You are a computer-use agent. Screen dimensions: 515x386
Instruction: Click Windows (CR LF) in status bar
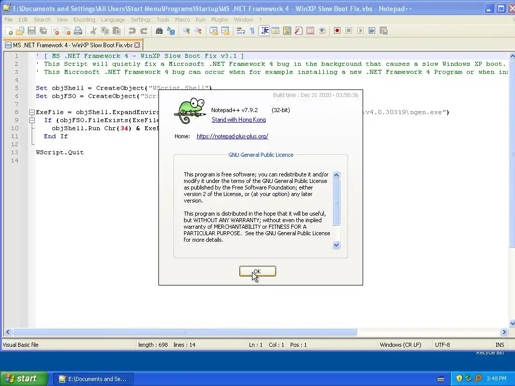[x=400, y=345]
